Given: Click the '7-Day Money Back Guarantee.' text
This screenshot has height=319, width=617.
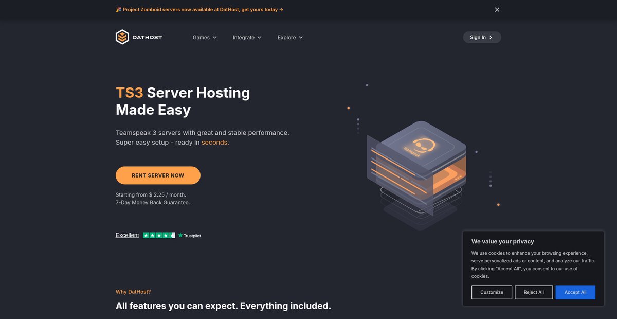Looking at the screenshot, I should pyautogui.click(x=153, y=203).
